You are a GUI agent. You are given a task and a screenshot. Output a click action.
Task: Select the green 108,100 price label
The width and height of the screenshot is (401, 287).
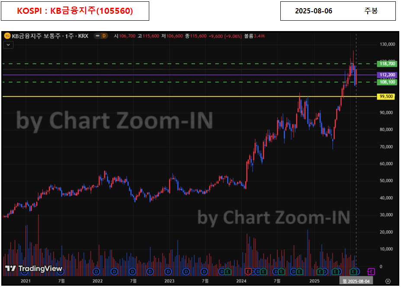[x=387, y=82]
